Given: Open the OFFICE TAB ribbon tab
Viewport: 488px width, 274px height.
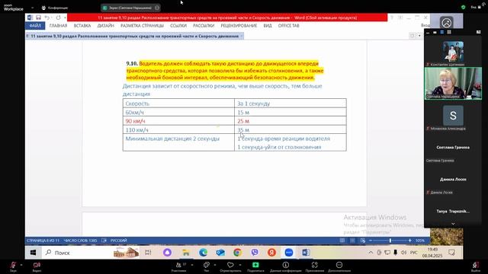Looking at the screenshot, I should [x=288, y=26].
